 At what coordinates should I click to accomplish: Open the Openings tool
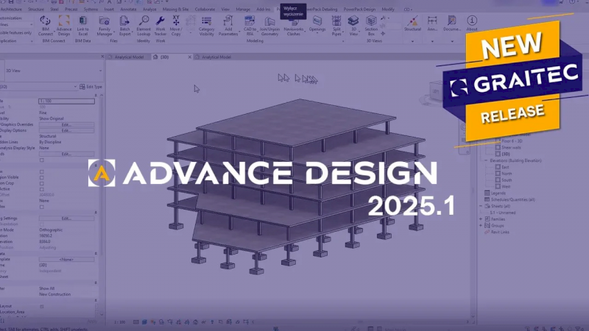(317, 24)
